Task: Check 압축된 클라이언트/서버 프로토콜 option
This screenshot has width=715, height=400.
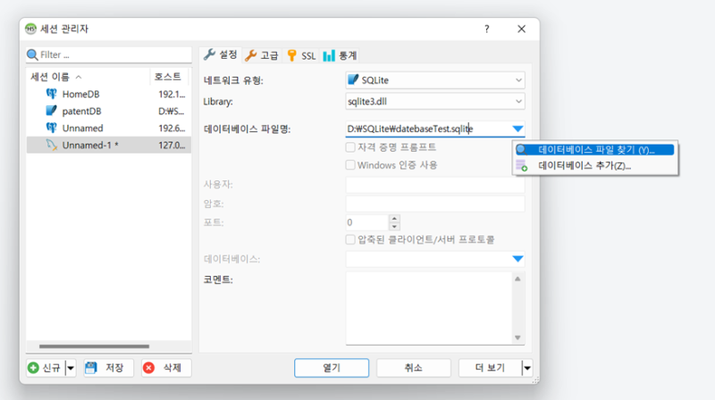Action: [350, 239]
